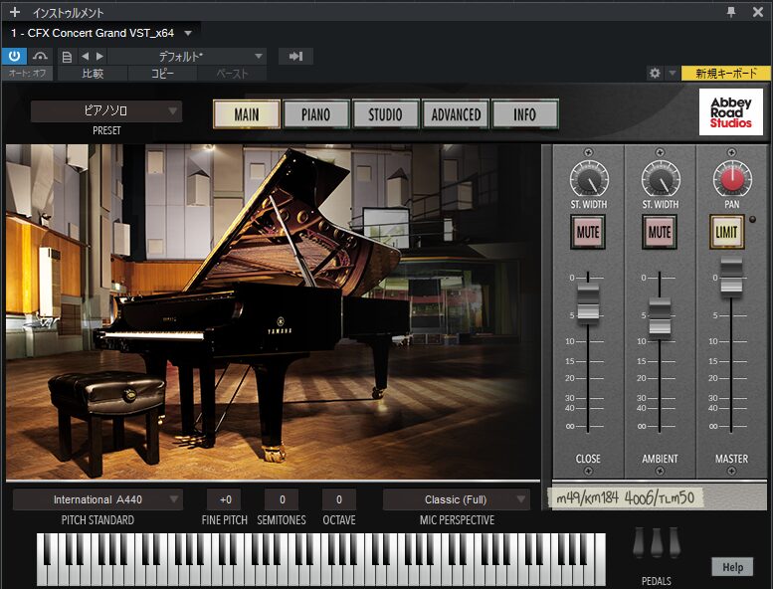Toggle オート: オフ automation button
This screenshot has height=589, width=773.
(x=27, y=74)
